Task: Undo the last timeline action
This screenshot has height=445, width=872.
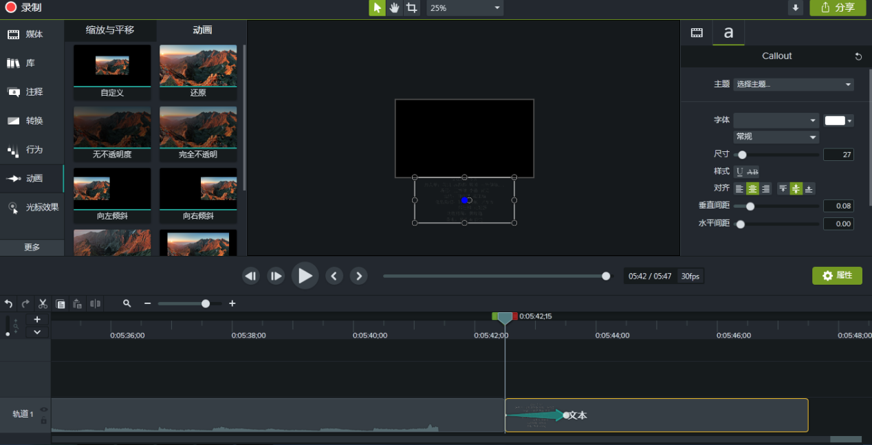Action: (x=8, y=303)
